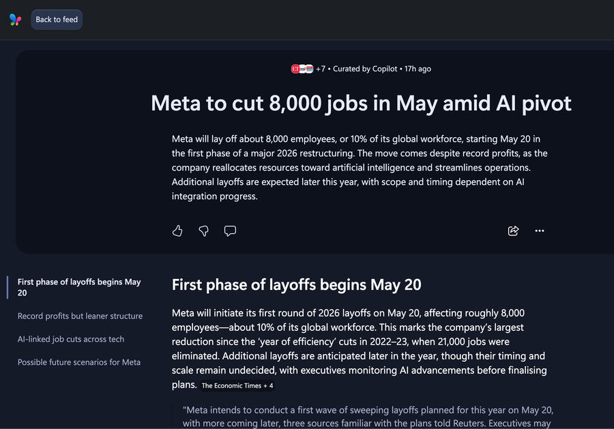Screen dimensions: 614x429
Task: Click the Copilot logo icon
Action: tap(15, 20)
